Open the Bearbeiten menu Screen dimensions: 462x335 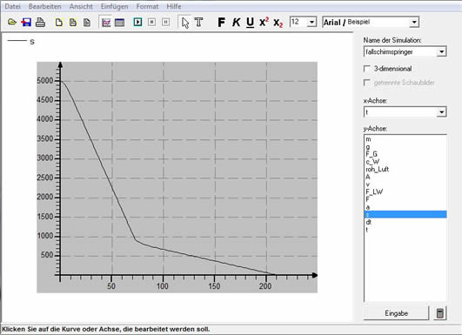tap(44, 6)
